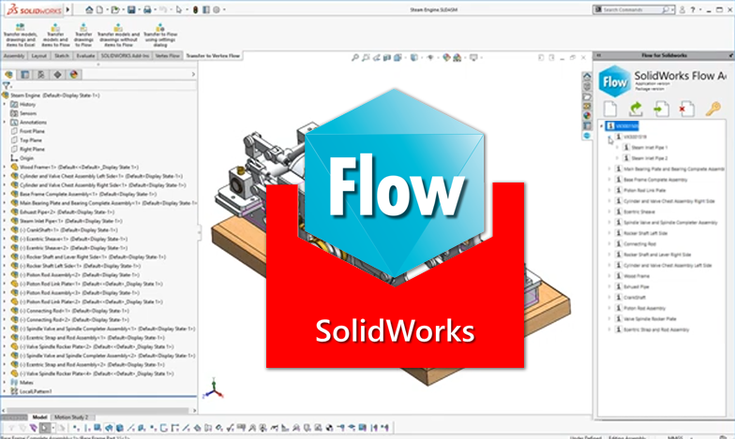Image resolution: width=735 pixels, height=439 pixels.
Task: Open the dropdown arrow next to New icon
Action: (107, 9)
